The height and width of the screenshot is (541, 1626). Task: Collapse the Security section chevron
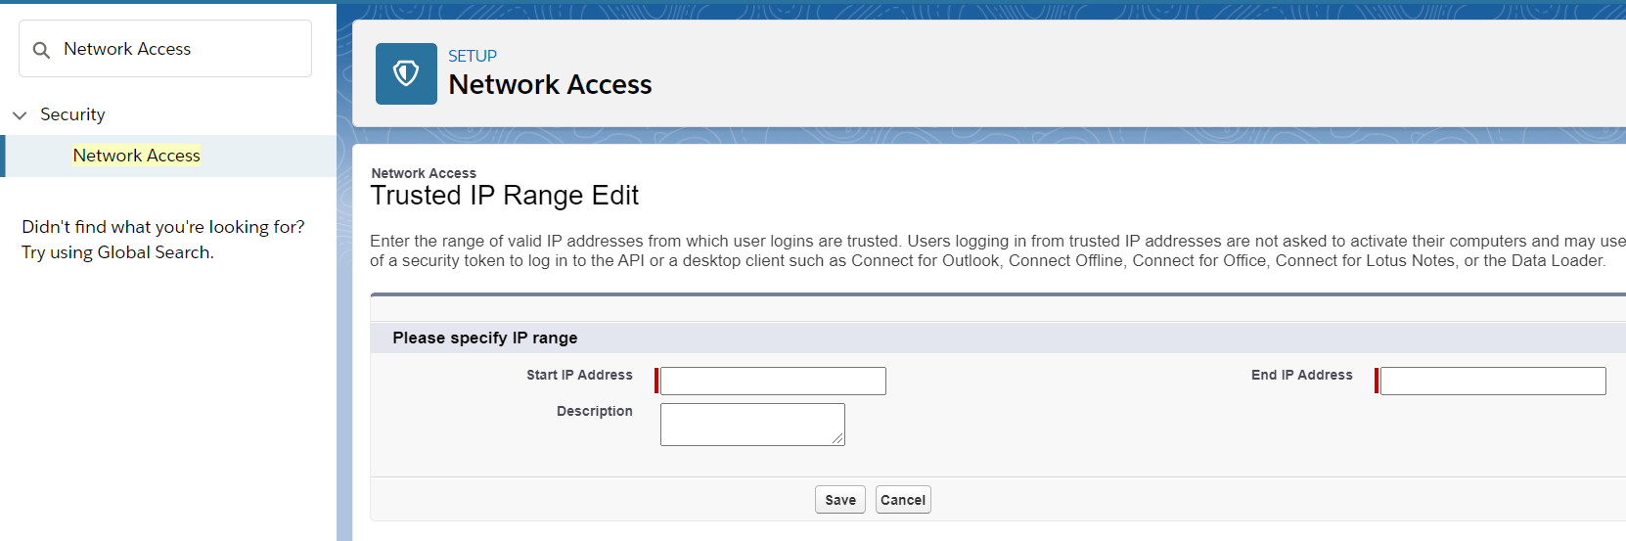[x=20, y=115]
